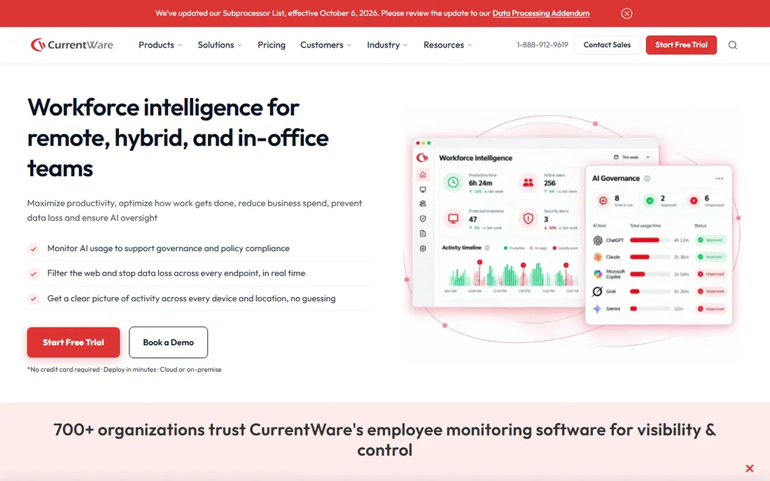Click the document report icon in dashboard sidebar

click(422, 234)
